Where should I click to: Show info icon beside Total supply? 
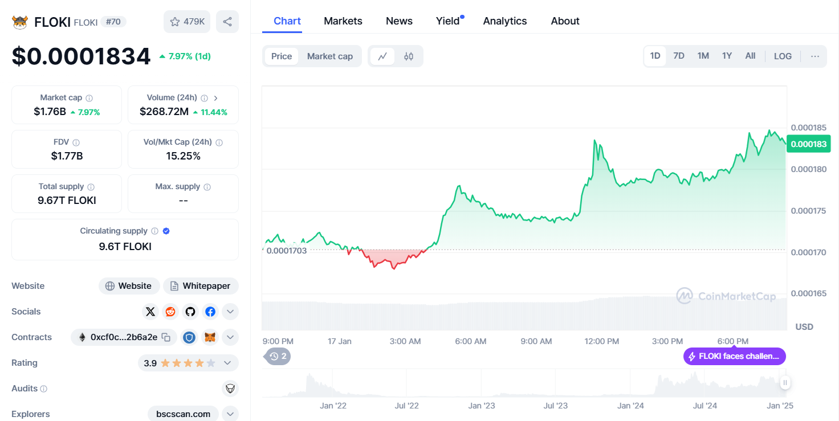click(91, 187)
